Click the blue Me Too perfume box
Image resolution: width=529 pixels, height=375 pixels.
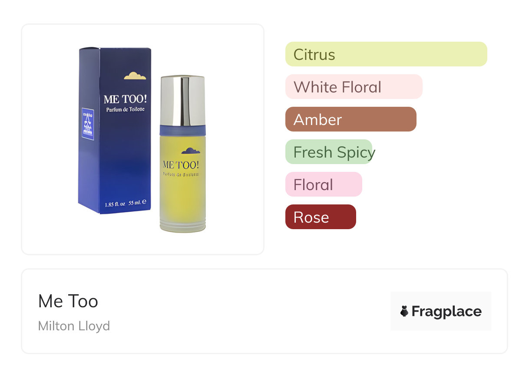115,130
